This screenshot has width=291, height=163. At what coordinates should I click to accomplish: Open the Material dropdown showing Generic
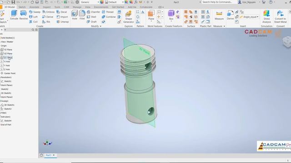[x=90, y=2]
